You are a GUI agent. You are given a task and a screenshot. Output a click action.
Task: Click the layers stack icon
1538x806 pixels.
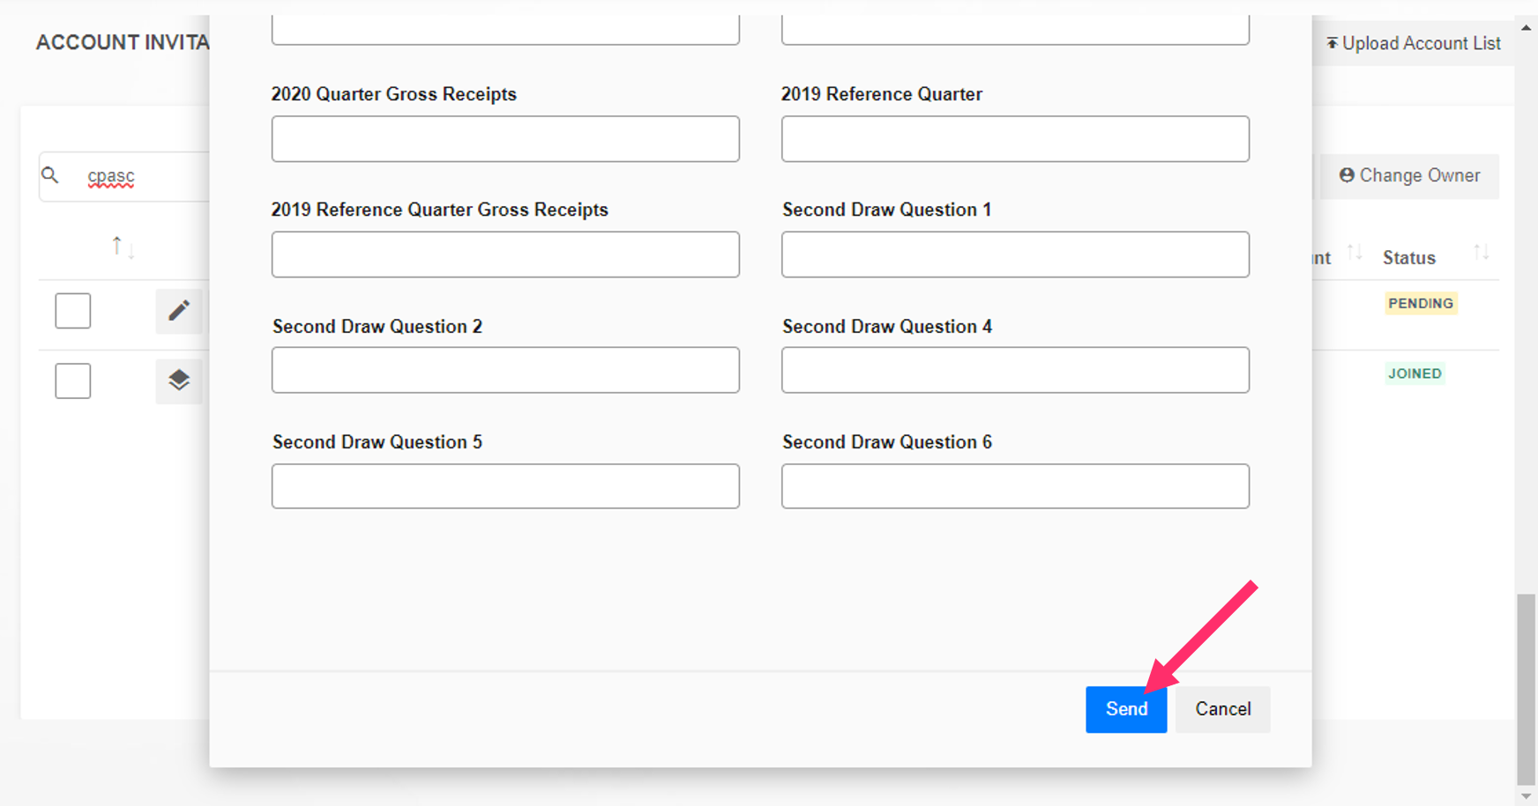[x=179, y=381]
